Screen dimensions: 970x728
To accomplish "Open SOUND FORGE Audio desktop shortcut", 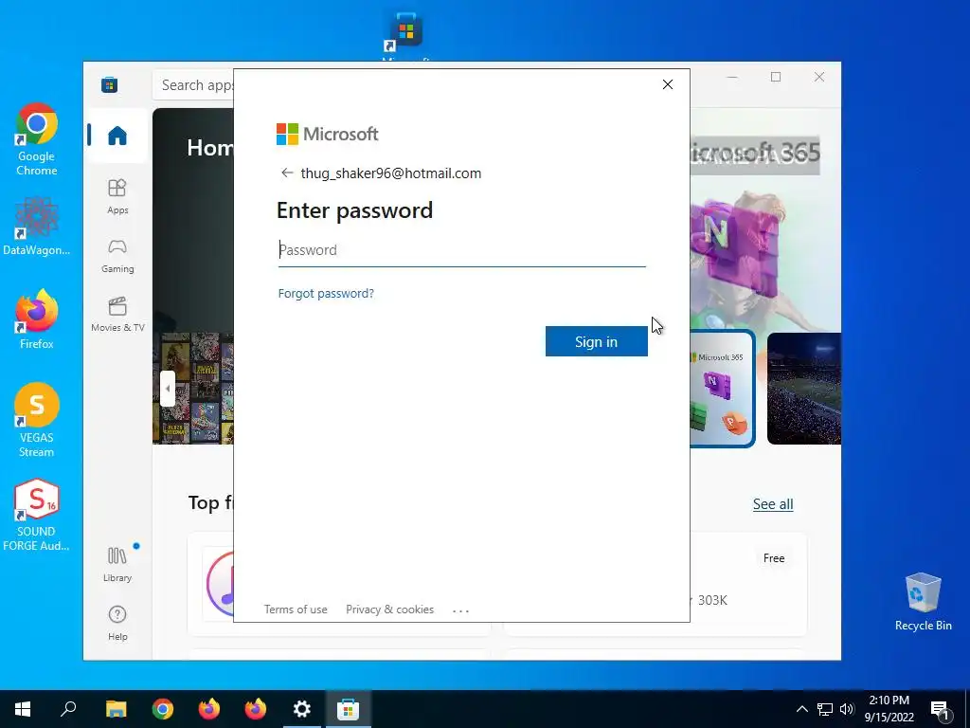I will click(37, 515).
